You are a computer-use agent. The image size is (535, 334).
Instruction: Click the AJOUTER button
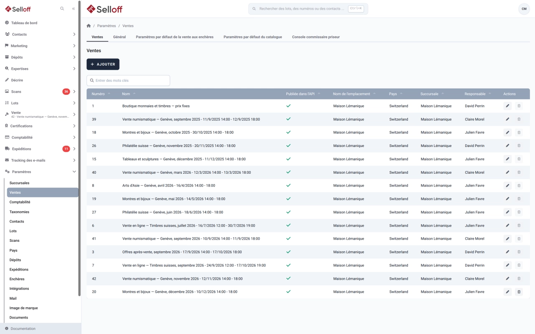tap(103, 64)
